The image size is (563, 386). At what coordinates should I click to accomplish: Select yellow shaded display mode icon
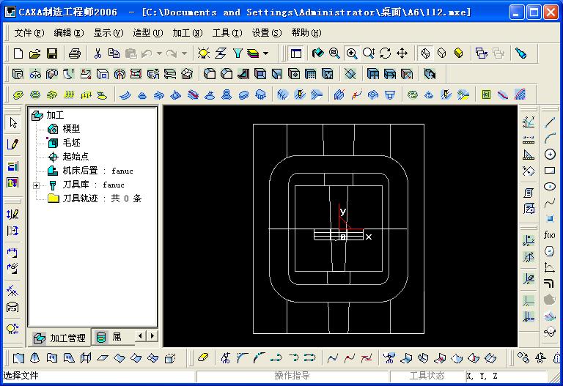[458, 53]
